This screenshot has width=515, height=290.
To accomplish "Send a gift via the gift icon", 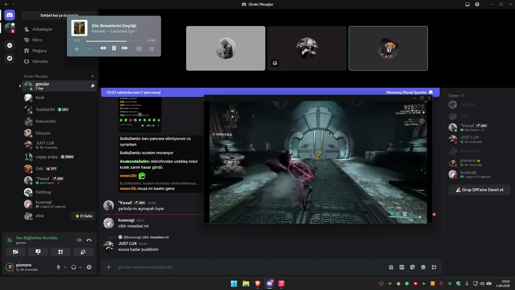I will [391, 267].
